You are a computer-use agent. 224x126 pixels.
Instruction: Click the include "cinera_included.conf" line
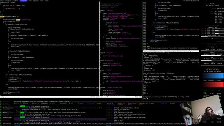(x=111, y=87)
